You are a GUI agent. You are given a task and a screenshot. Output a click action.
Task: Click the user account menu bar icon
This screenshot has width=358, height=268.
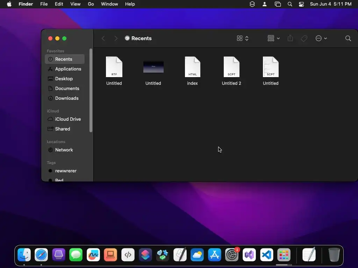coord(264,4)
